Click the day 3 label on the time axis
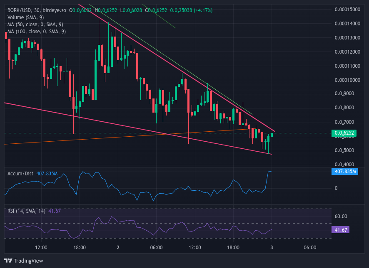 (x=272, y=248)
